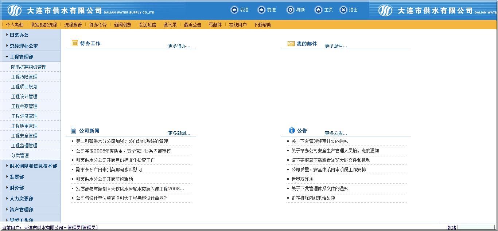Open the news item 世界友好周

[x=303, y=179]
